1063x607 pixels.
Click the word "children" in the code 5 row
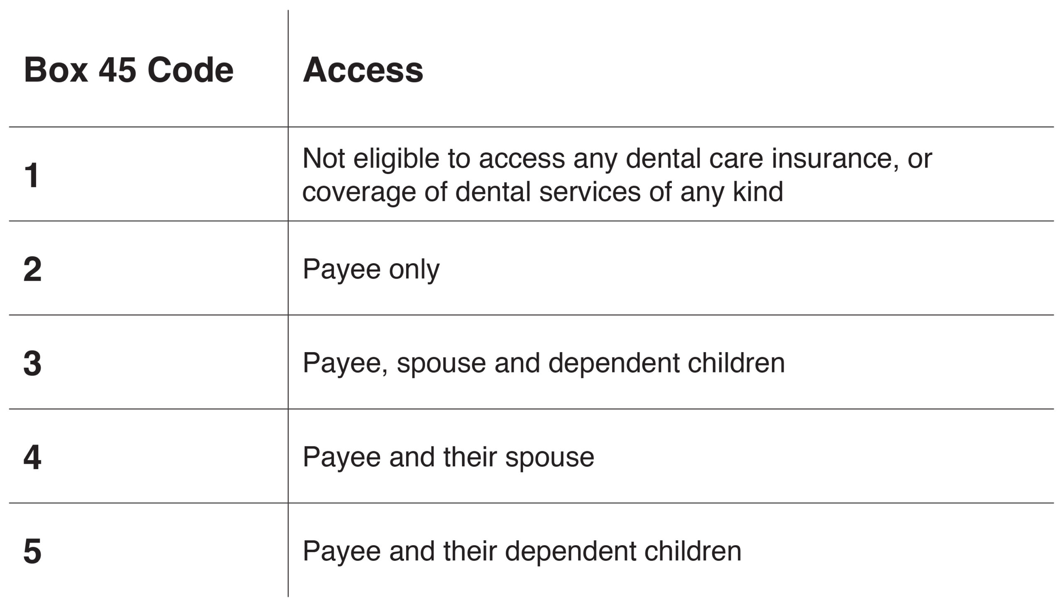pyautogui.click(x=693, y=551)
